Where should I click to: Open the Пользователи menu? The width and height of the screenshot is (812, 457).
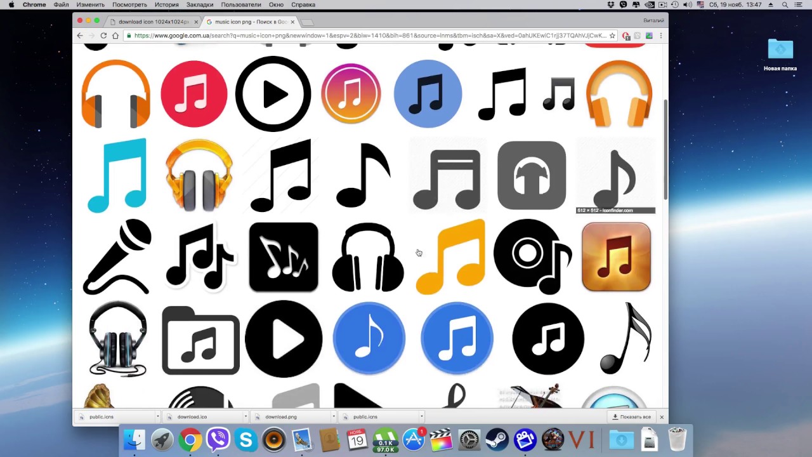point(241,4)
